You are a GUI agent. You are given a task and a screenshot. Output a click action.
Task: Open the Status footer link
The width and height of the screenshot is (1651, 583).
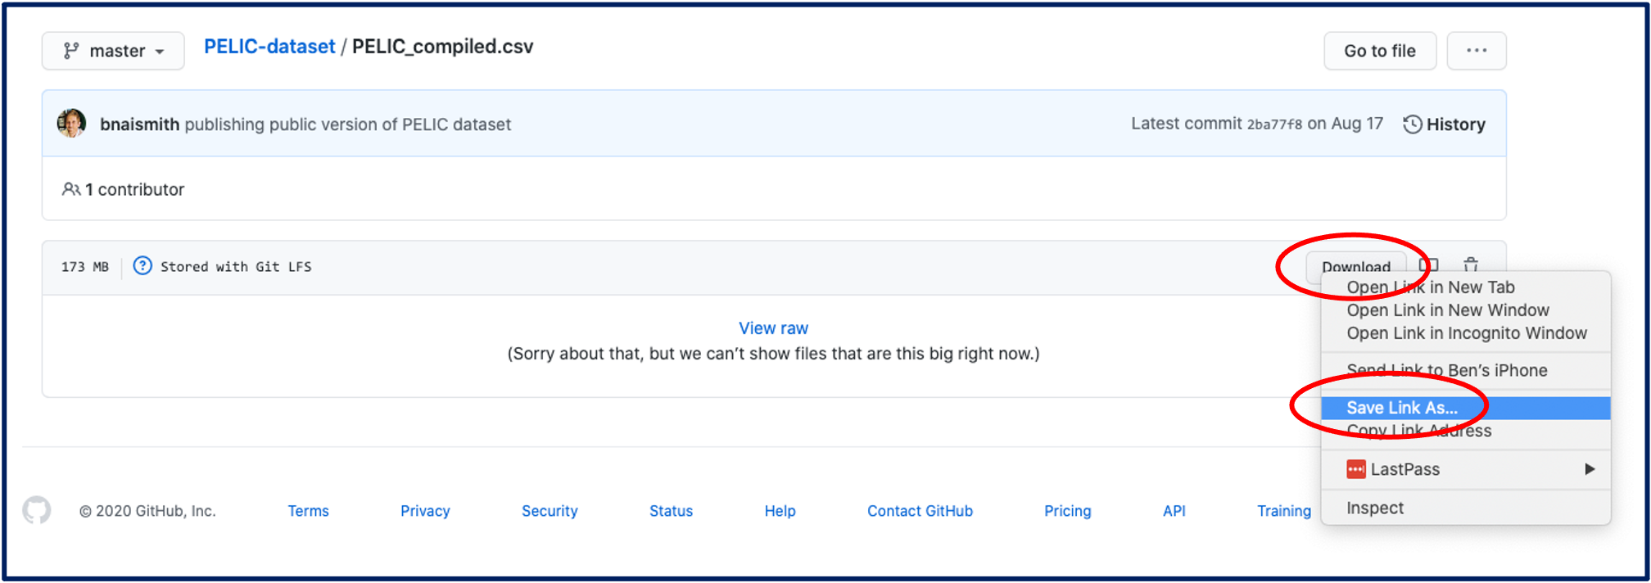(671, 511)
